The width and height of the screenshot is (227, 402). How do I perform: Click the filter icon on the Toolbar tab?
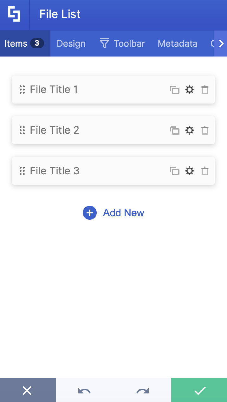(x=104, y=44)
